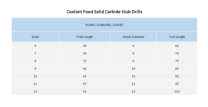Select tool length value 95
Image resolution: width=208 pixels, height=107 pixels.
(177, 84)
